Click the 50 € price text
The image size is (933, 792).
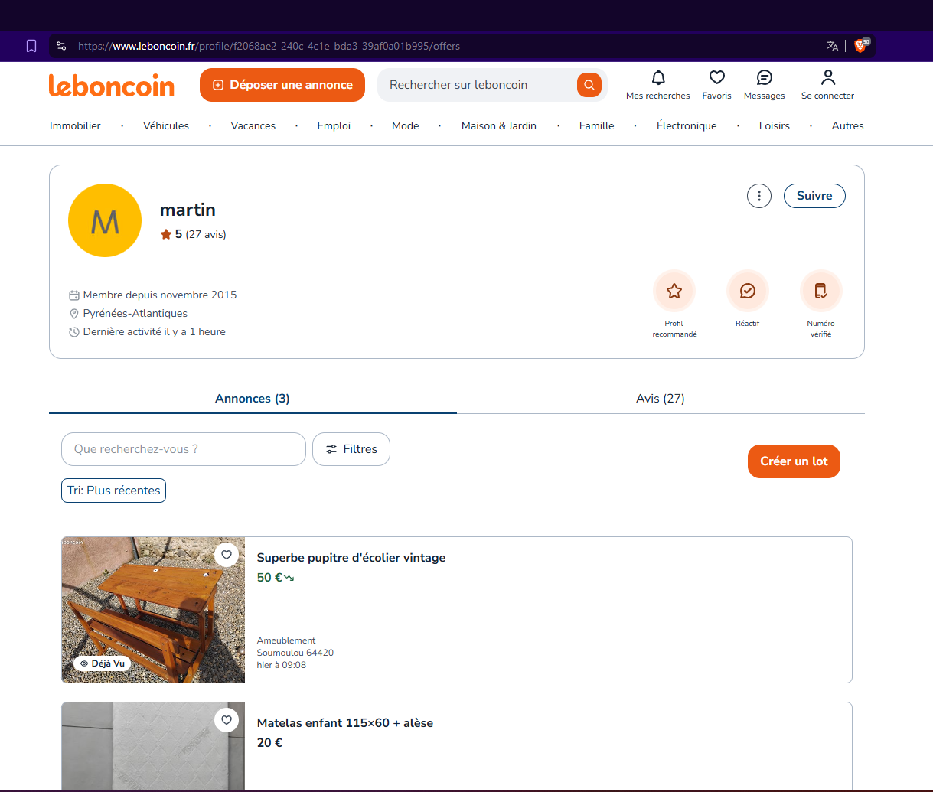pyautogui.click(x=269, y=578)
